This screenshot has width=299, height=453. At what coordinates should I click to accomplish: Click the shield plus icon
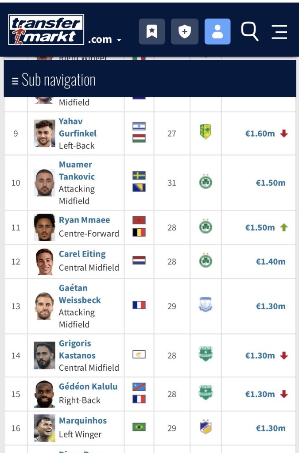coord(184,31)
